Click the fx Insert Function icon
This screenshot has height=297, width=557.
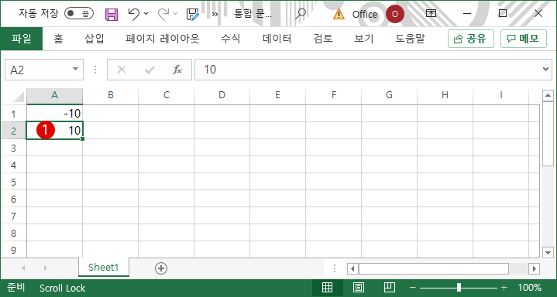177,70
